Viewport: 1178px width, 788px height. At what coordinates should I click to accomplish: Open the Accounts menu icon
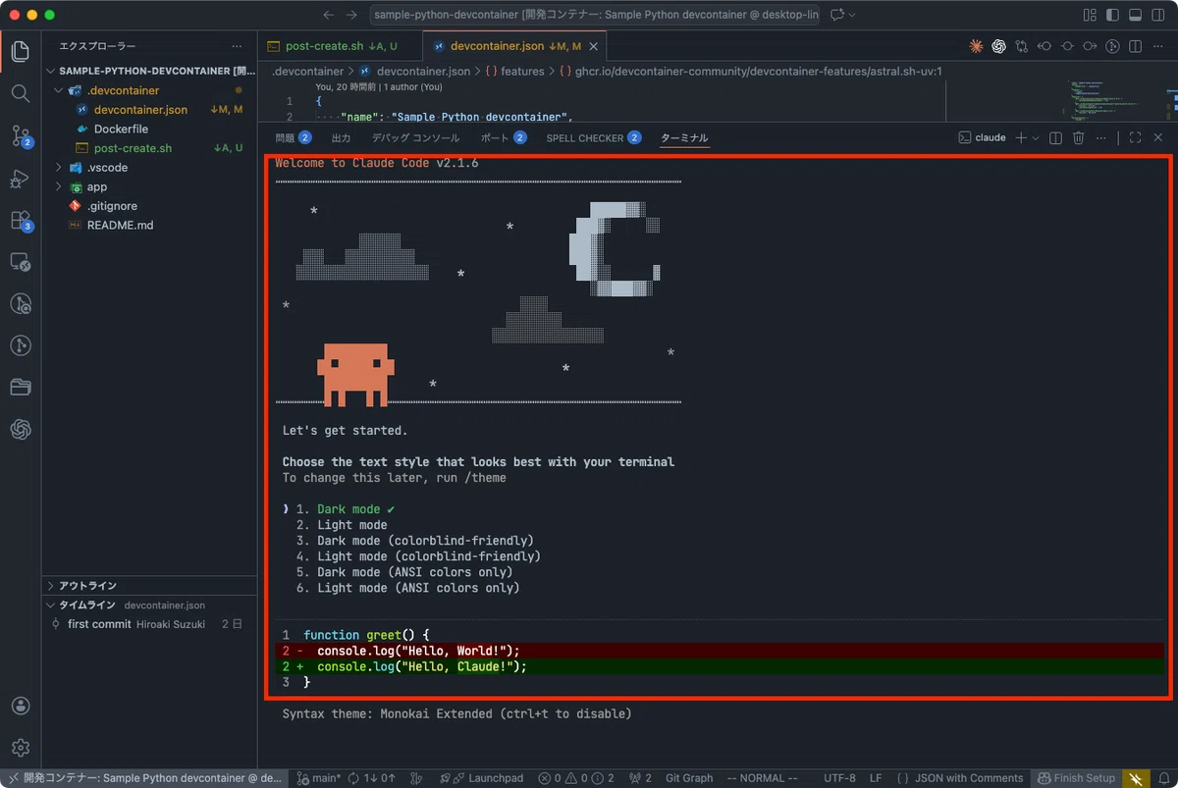click(21, 707)
